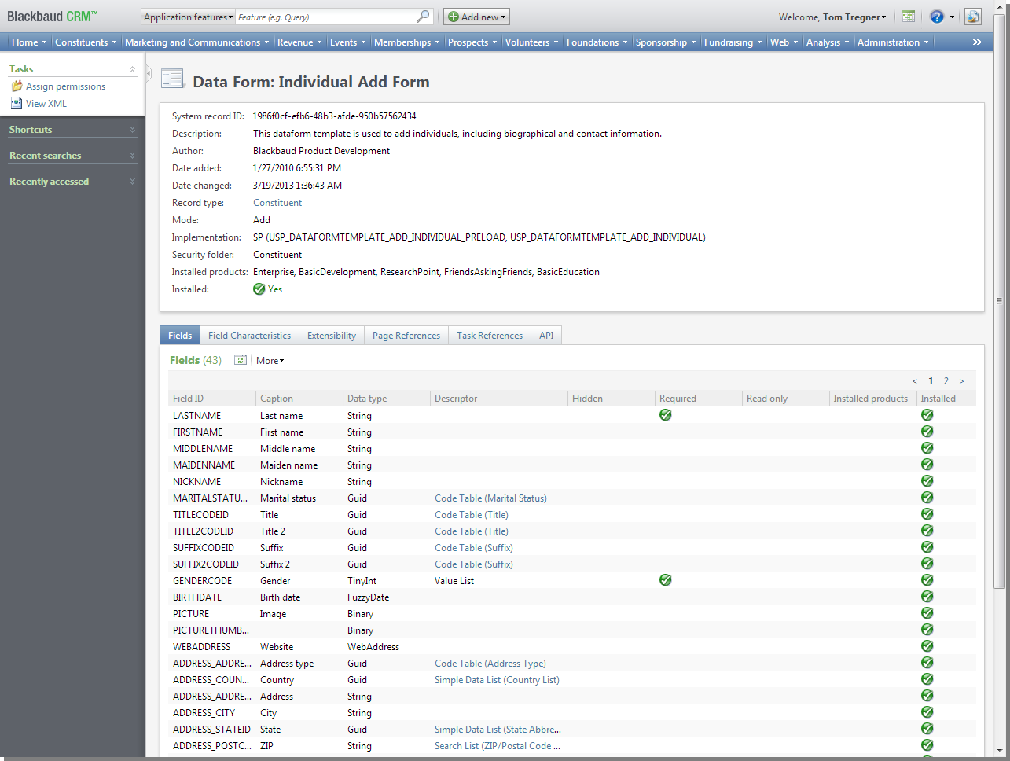Open the Welcome, Tom Tregner user menu
Viewport: 1010px width, 761px height.
click(832, 17)
